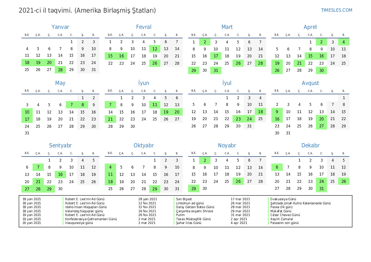Open the TIMESLES.COM link
The image size is (371, 262).
(336, 10)
